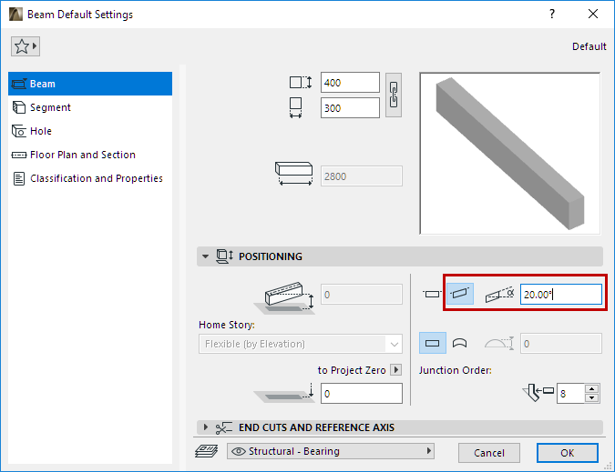Viewport: 615px width, 472px height.
Task: Edit the project zero elevation field
Action: click(x=361, y=393)
